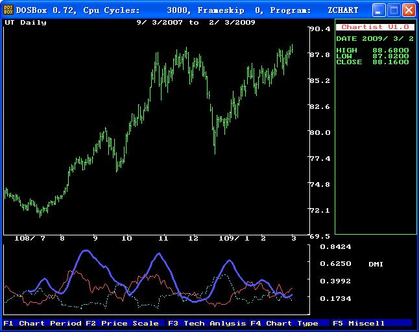Click the CLOSE 88.1600 value

point(372,62)
